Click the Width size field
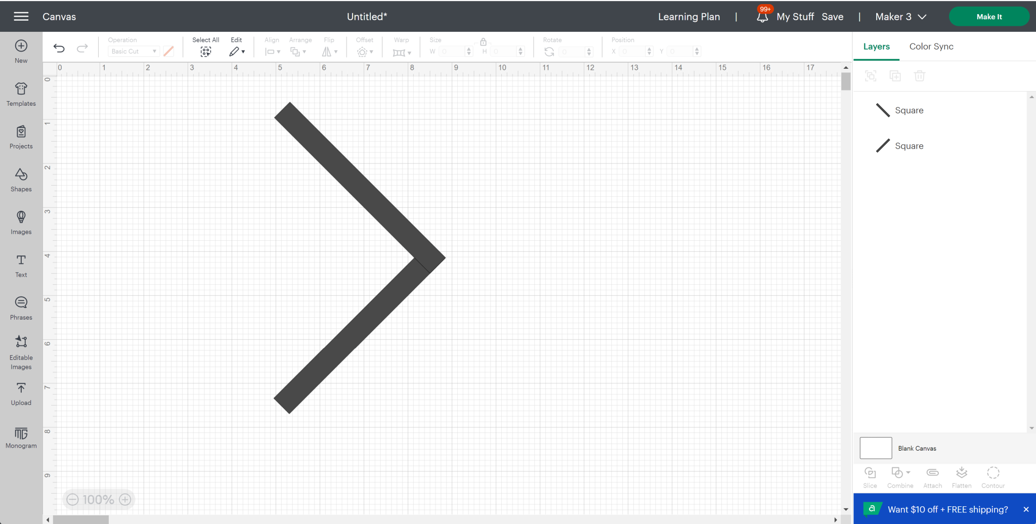Viewport: 1036px width, 524px height. click(x=452, y=52)
